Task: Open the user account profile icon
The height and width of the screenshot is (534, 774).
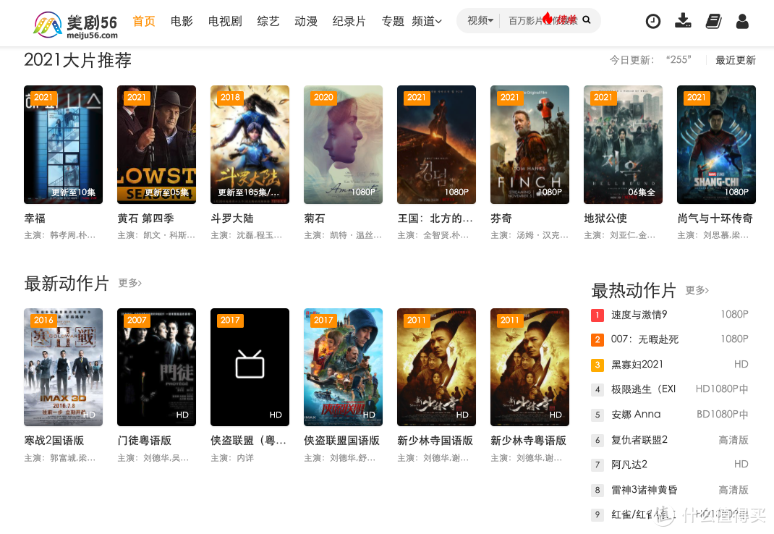Action: click(x=742, y=21)
